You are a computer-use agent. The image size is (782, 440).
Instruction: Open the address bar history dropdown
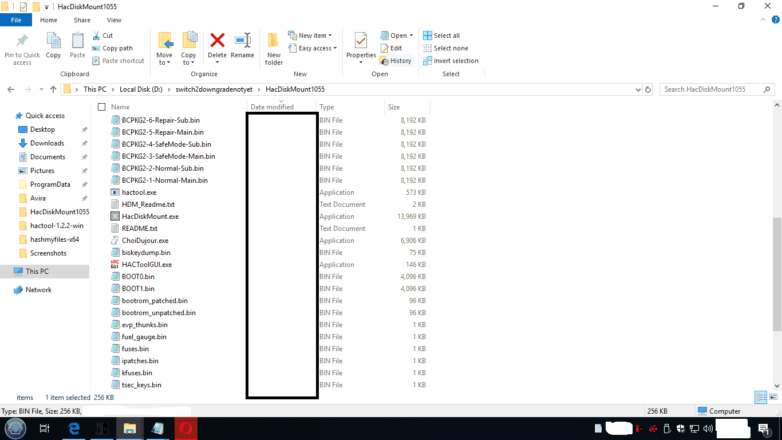(x=638, y=90)
